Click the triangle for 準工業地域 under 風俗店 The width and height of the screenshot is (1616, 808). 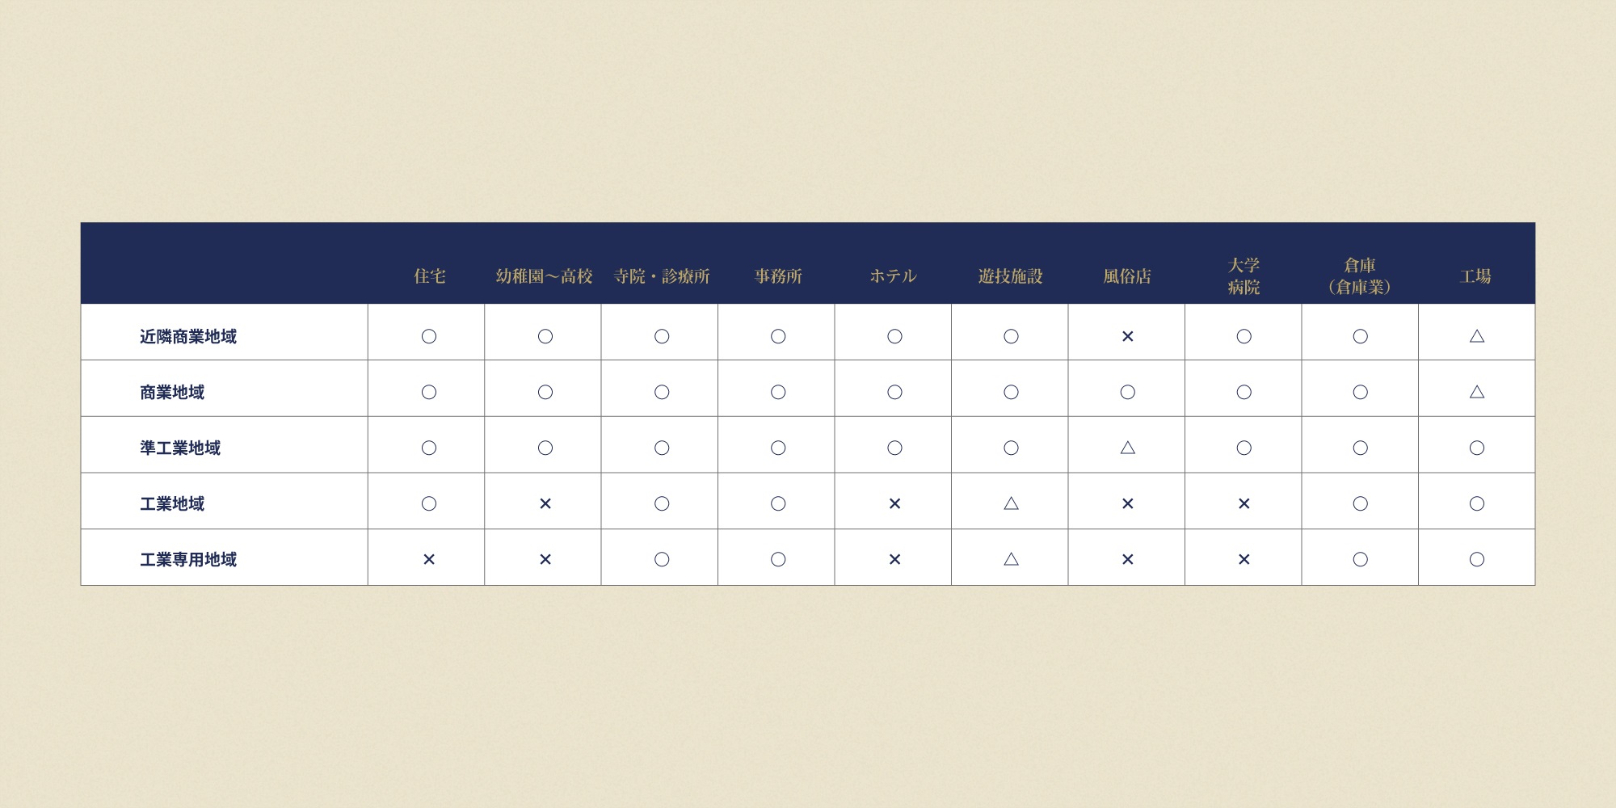1127,447
